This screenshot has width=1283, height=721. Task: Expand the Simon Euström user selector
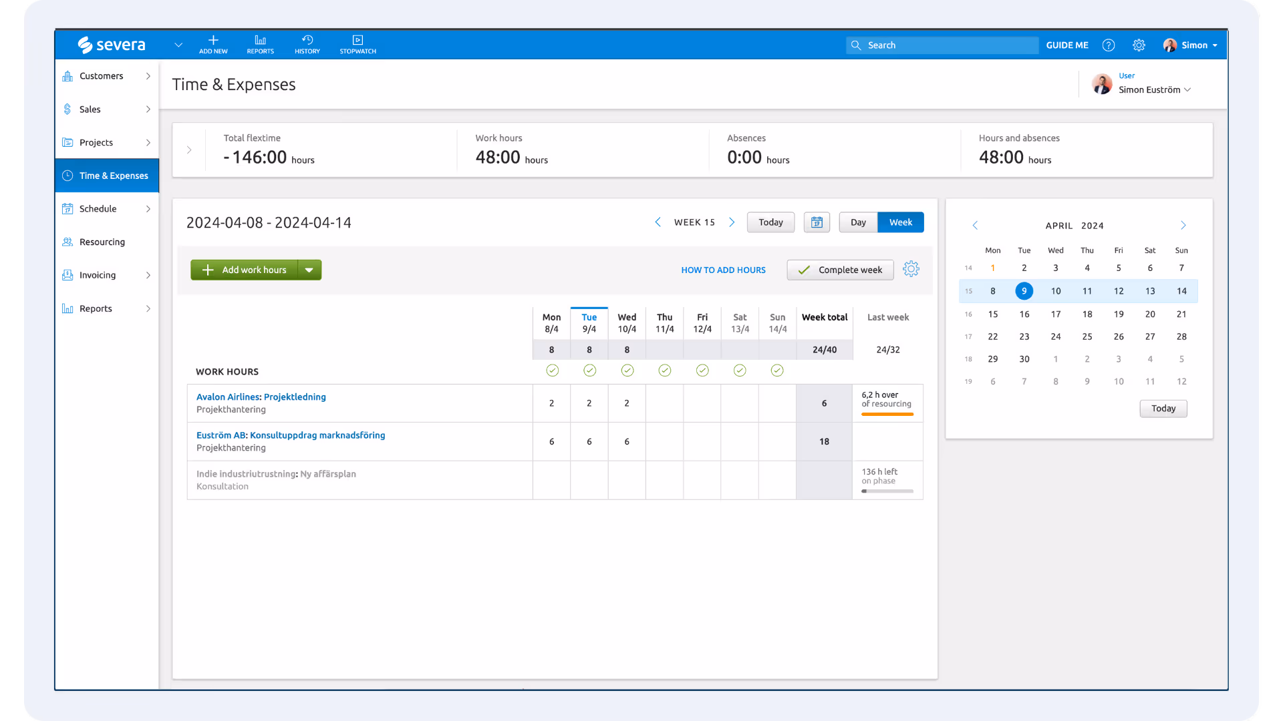[1154, 89]
